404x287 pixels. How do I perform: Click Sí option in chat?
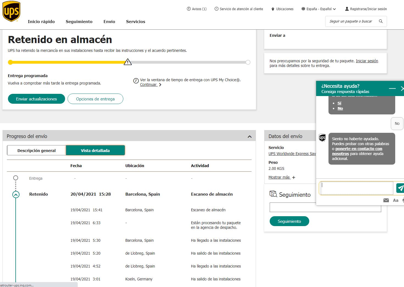pos(339,103)
